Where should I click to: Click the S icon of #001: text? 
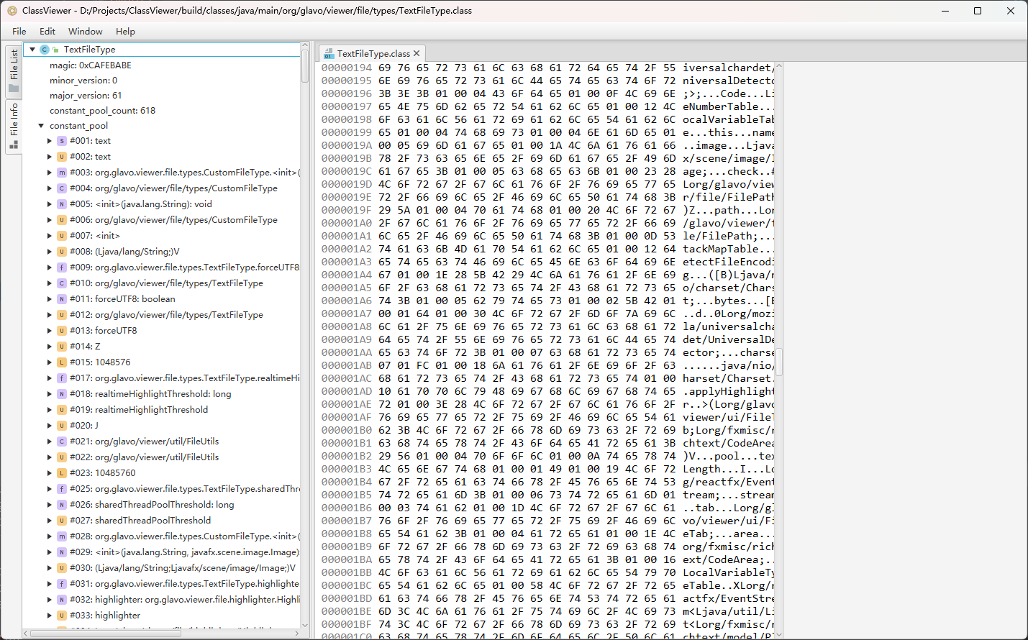coord(62,141)
